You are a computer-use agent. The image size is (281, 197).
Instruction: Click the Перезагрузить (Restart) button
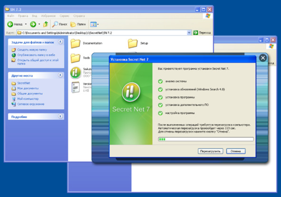(x=210, y=151)
